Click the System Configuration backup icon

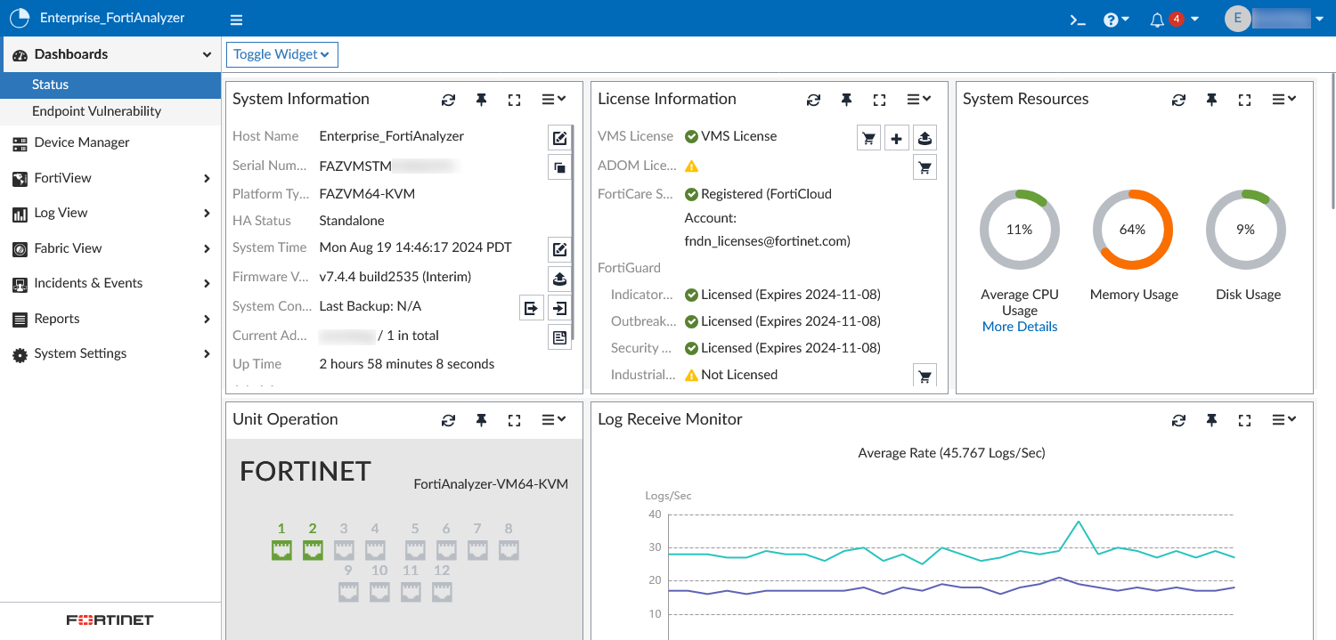(531, 308)
